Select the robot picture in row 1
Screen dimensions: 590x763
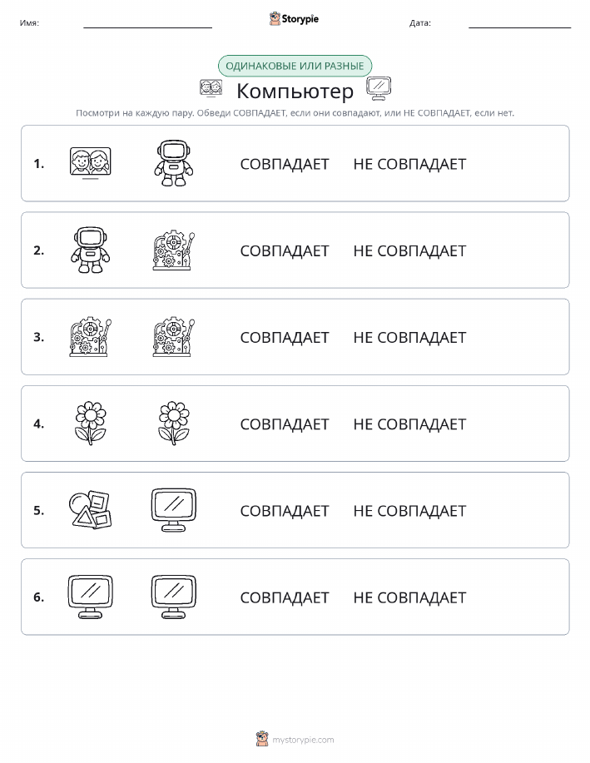point(173,163)
